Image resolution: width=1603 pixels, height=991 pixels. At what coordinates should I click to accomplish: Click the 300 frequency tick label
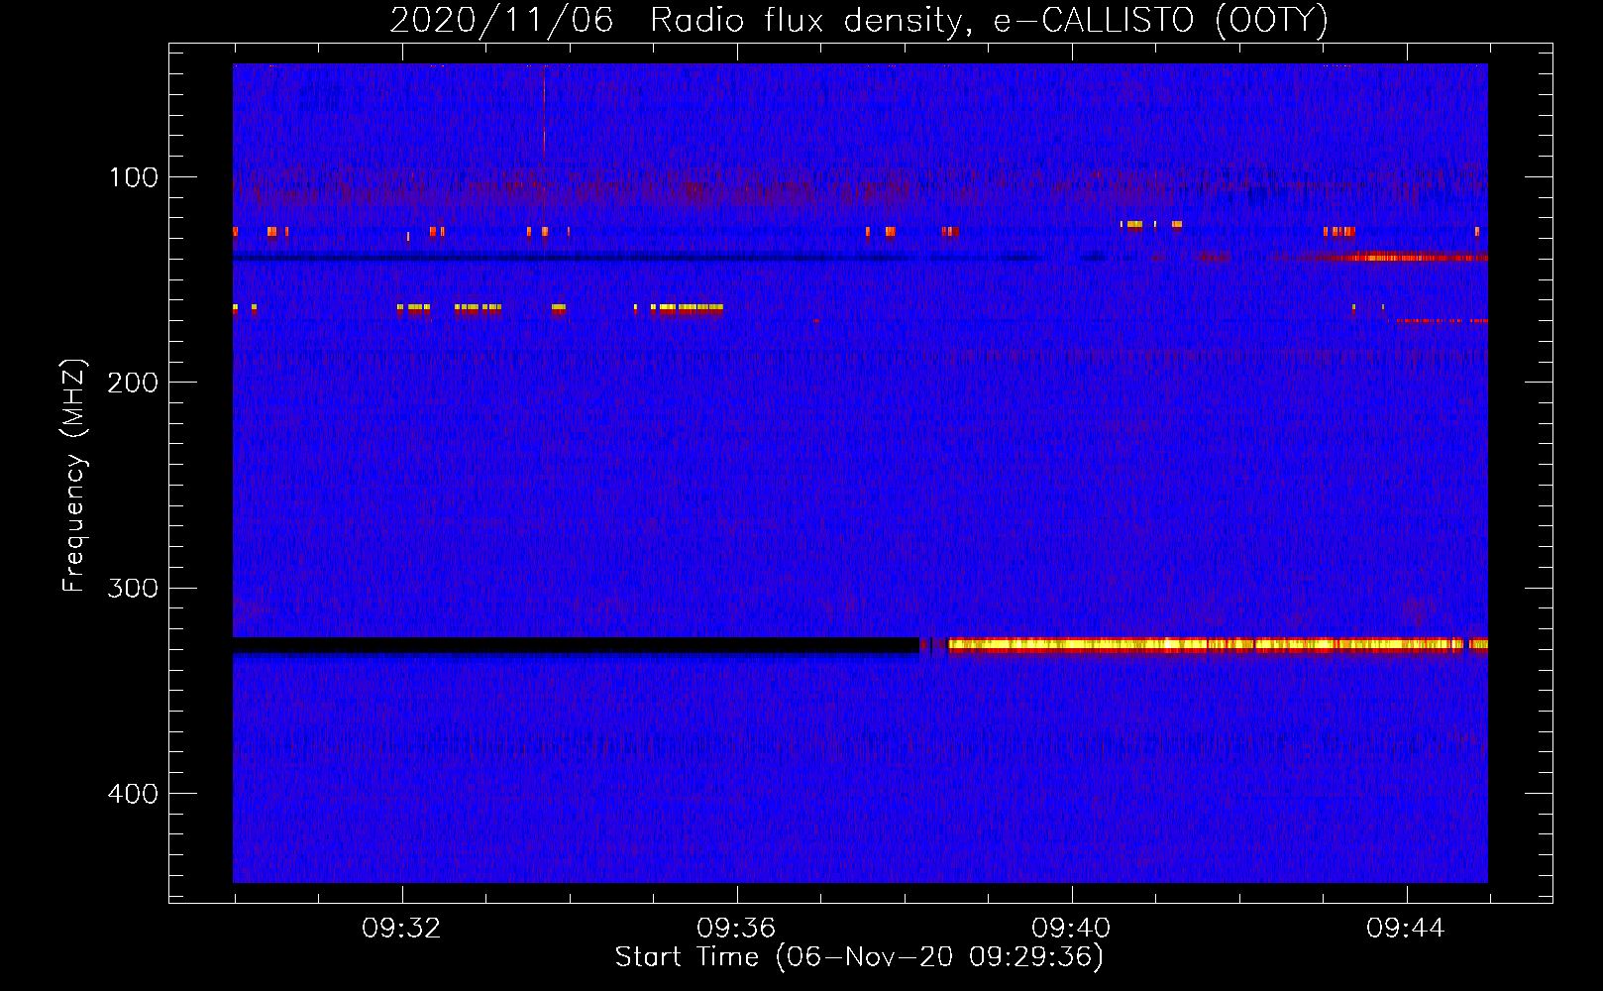[134, 589]
